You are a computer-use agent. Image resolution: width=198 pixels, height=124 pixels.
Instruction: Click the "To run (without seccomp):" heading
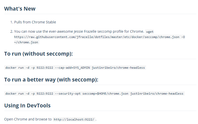coord(38,54)
